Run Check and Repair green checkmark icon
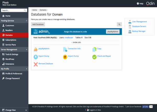157x112 pixels. (94, 57)
